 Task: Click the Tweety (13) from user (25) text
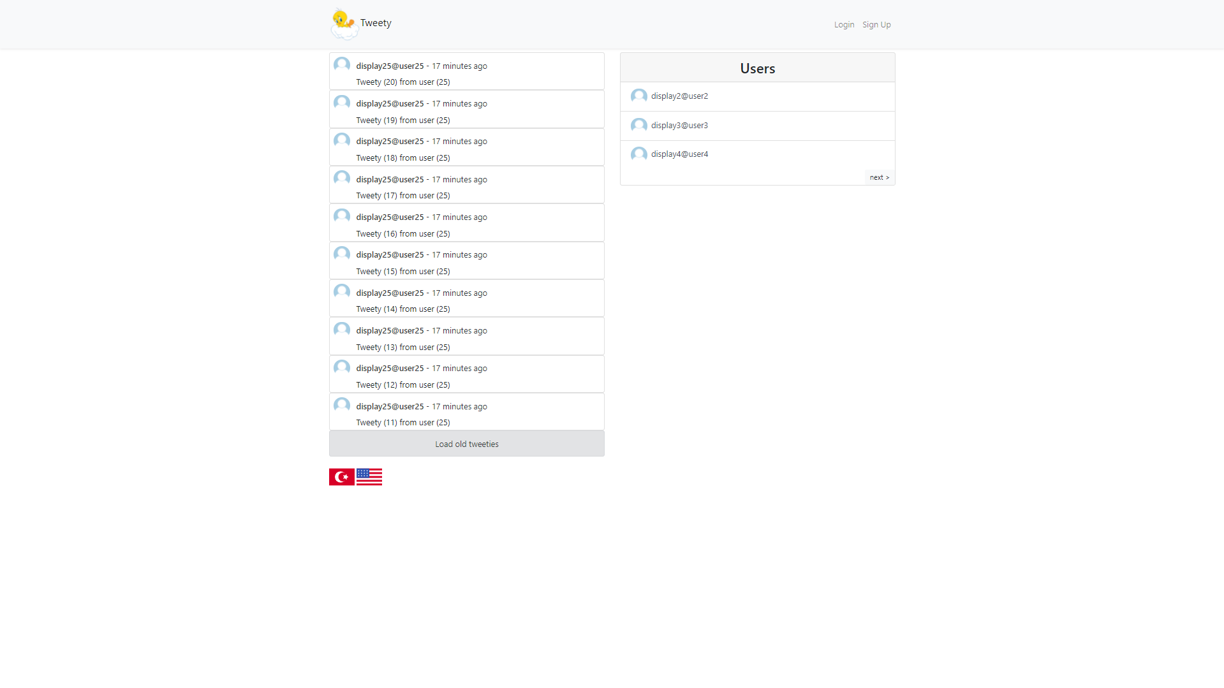[x=402, y=348]
